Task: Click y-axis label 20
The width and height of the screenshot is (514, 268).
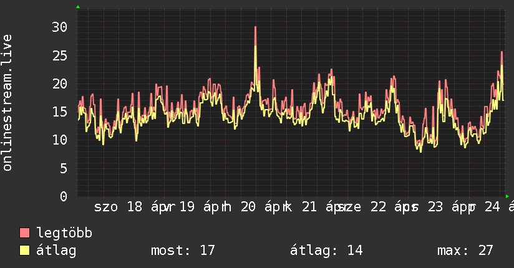Action: (x=60, y=84)
